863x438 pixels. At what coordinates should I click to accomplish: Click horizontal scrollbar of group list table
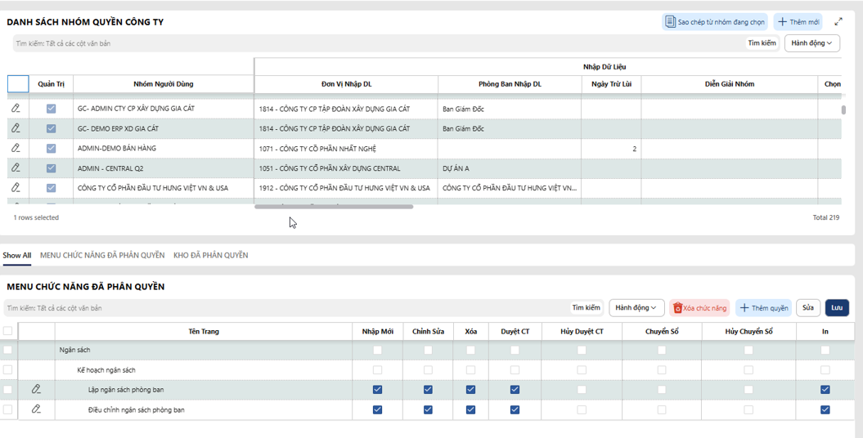click(x=334, y=207)
